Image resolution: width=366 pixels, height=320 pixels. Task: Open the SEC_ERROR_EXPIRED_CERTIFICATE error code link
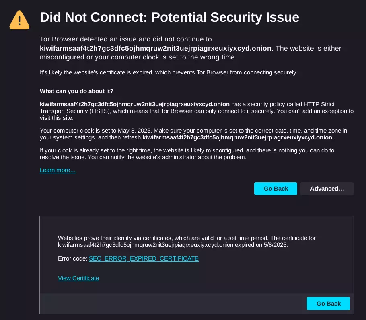[x=144, y=258]
